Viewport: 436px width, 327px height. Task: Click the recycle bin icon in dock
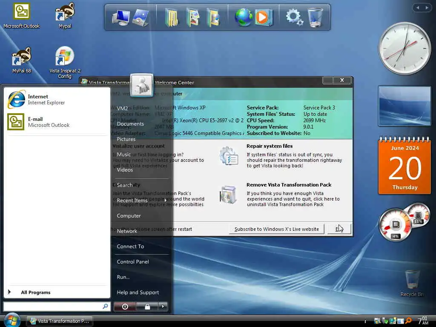tap(316, 17)
